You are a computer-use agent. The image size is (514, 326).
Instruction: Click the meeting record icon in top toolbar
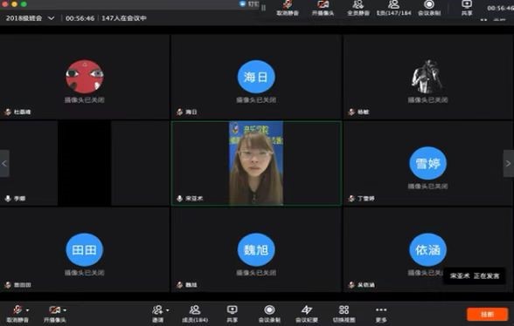429,8
